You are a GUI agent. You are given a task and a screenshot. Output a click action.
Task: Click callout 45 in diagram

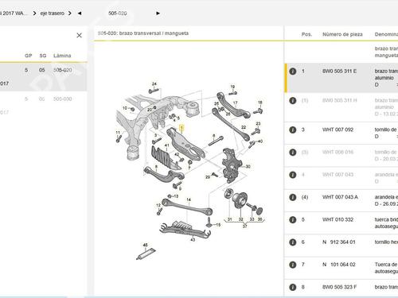pyautogui.click(x=145, y=245)
